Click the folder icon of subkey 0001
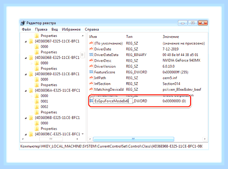Image resolution: width=228 pixels, height=169 pixels. click(37, 101)
